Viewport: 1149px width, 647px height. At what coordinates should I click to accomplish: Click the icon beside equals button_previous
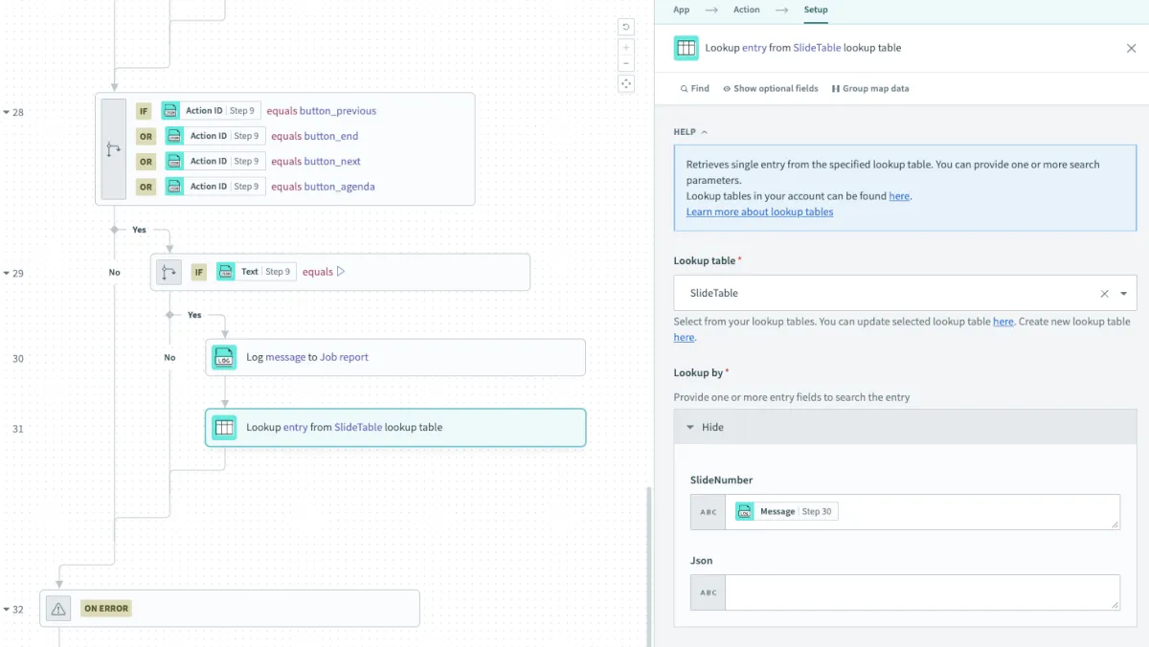[170, 111]
